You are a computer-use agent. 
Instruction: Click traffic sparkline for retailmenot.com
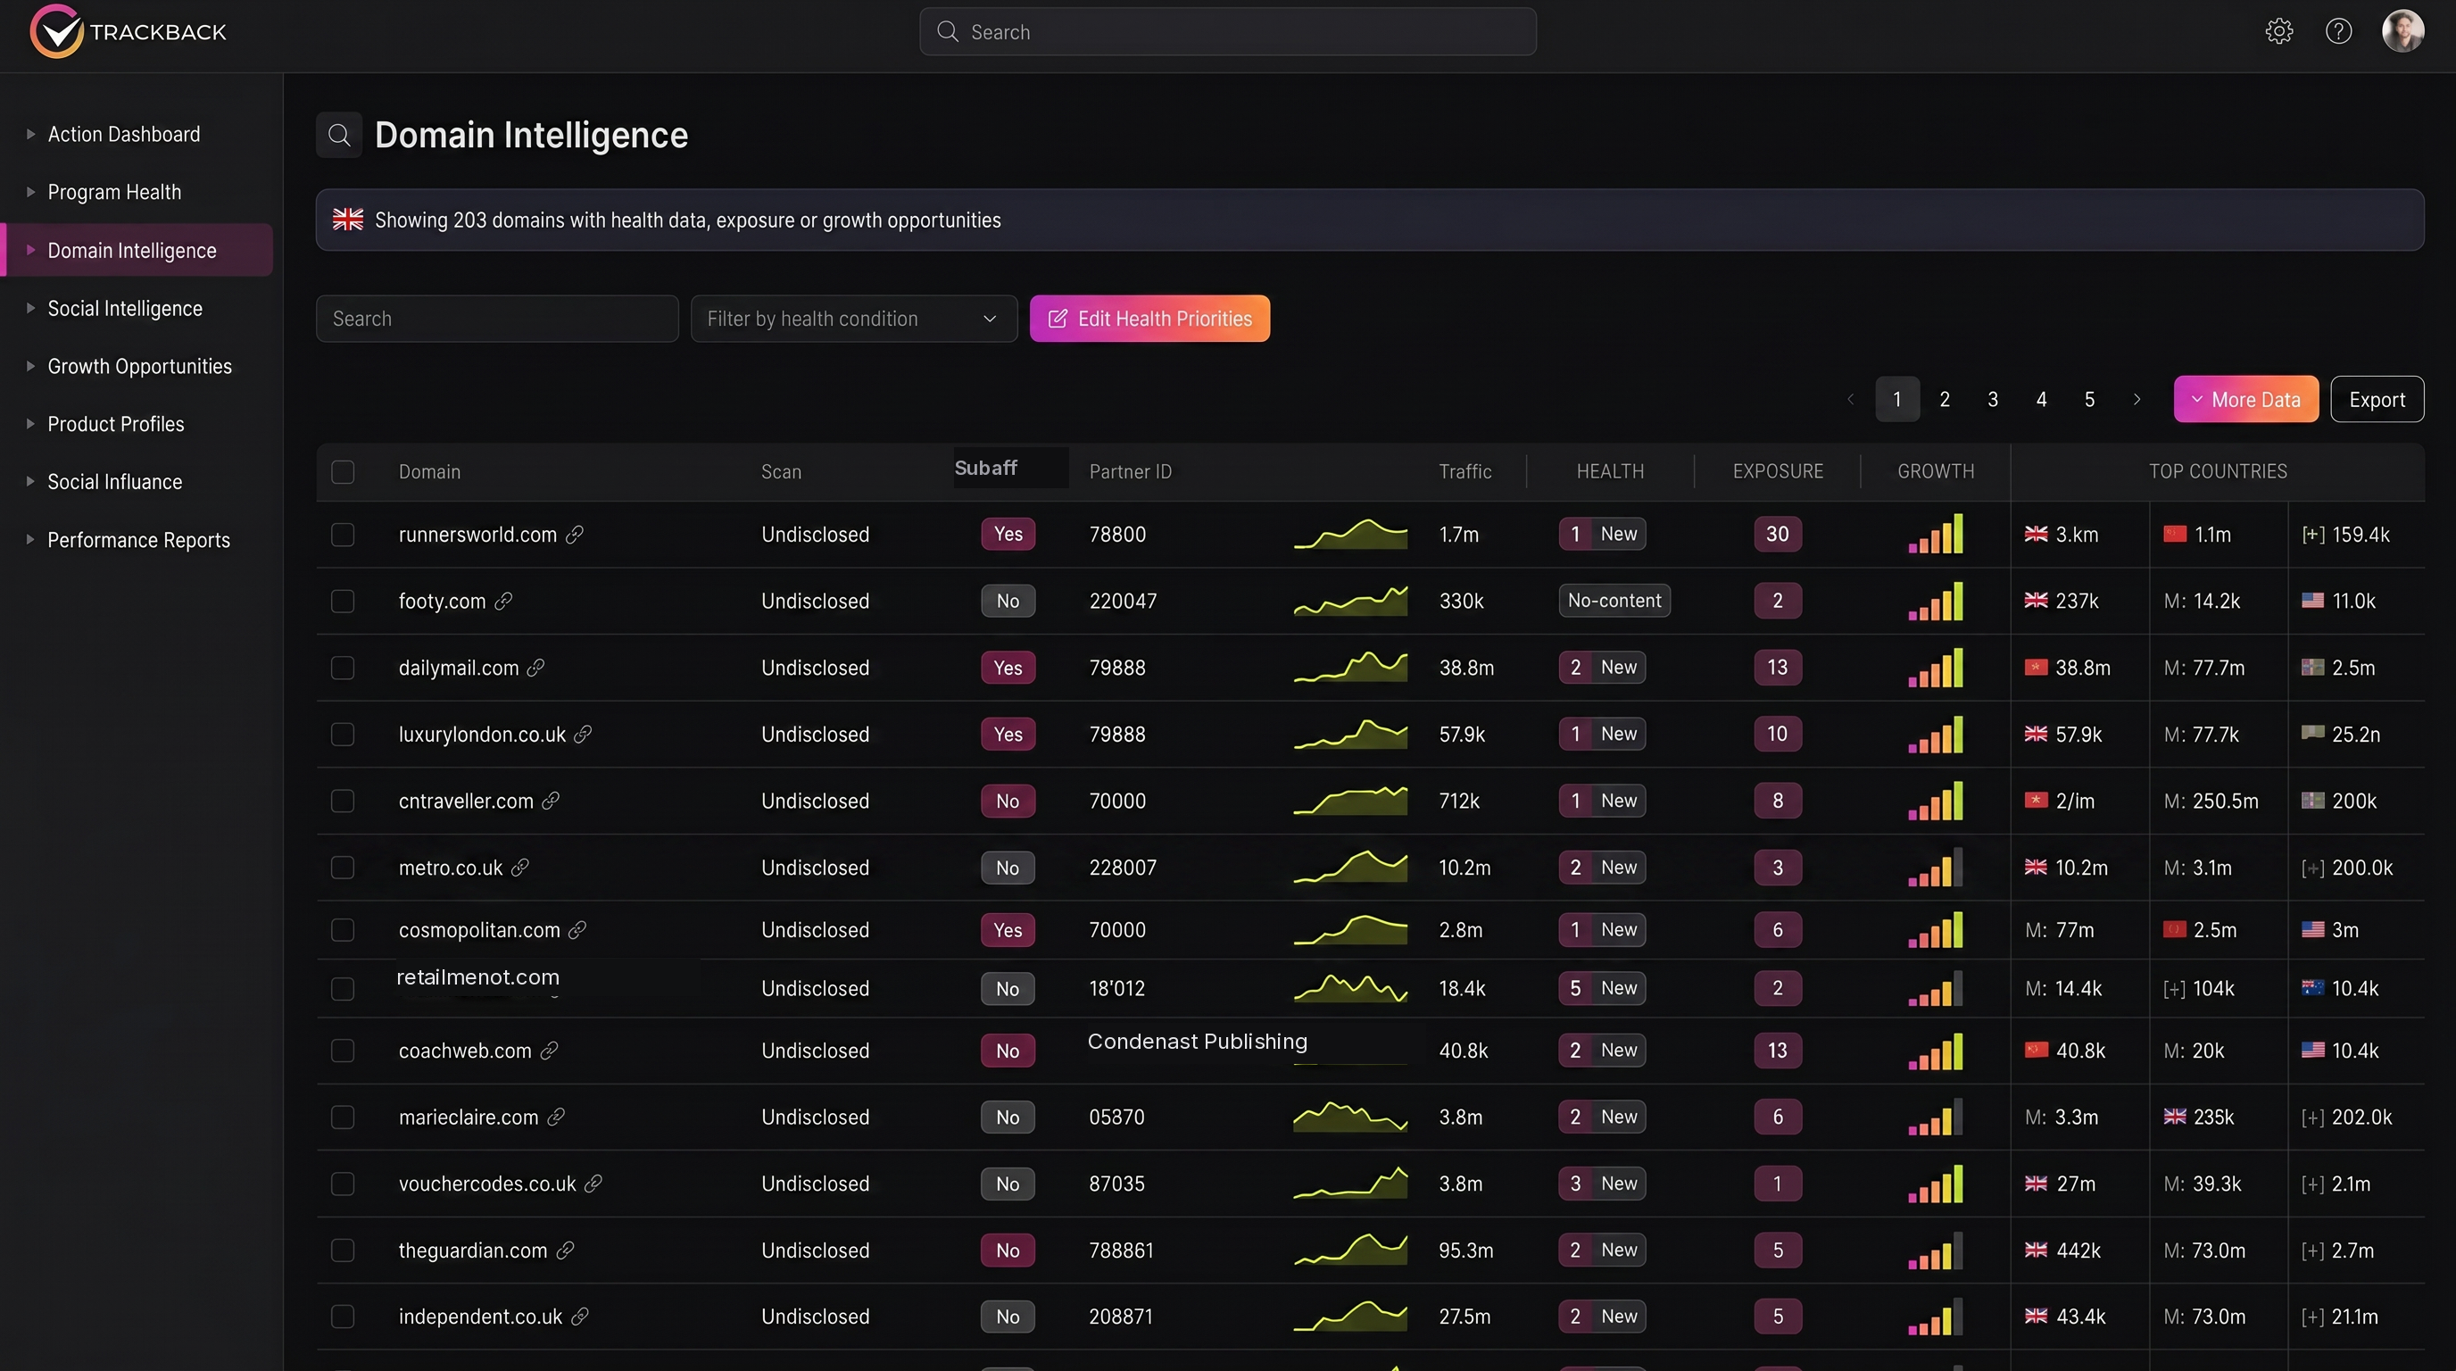(x=1350, y=988)
